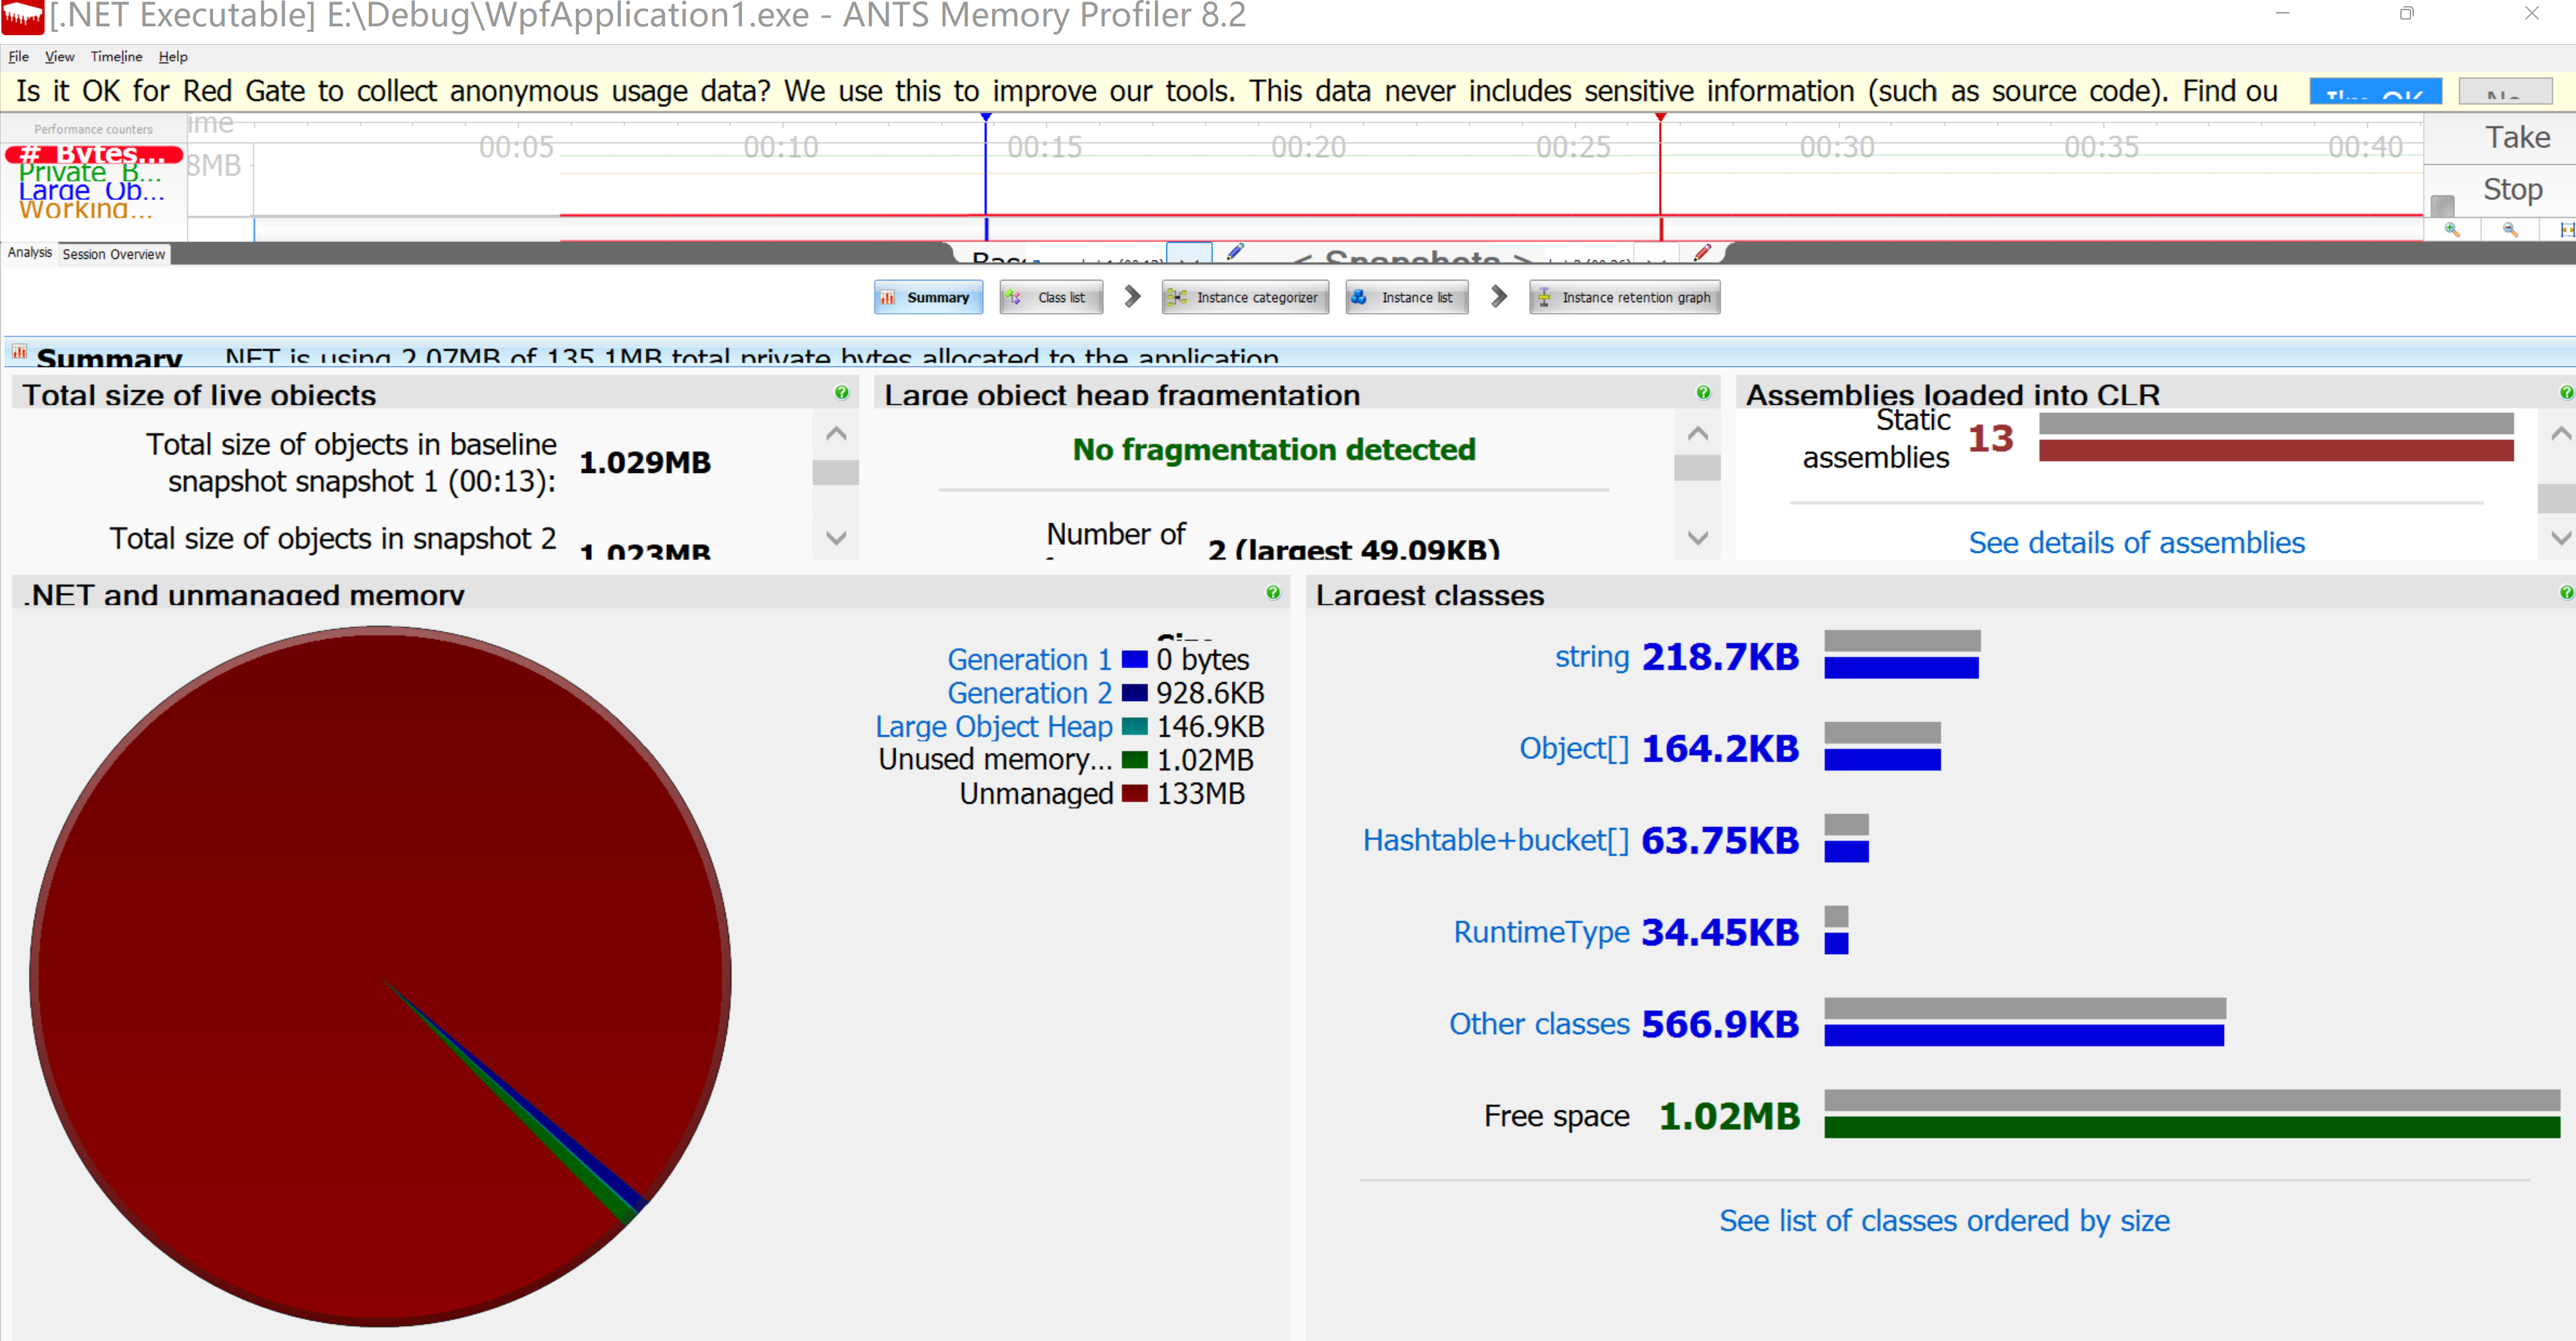Open the Instance list view
This screenshot has width=2576, height=1341.
(x=1406, y=297)
